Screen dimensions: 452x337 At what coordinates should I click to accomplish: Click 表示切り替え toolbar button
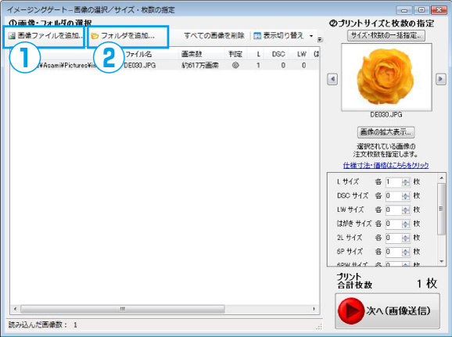[x=279, y=36]
